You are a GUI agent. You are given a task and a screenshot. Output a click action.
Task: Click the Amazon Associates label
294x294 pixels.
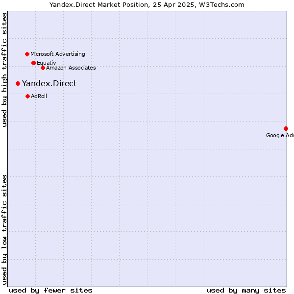coord(71,68)
